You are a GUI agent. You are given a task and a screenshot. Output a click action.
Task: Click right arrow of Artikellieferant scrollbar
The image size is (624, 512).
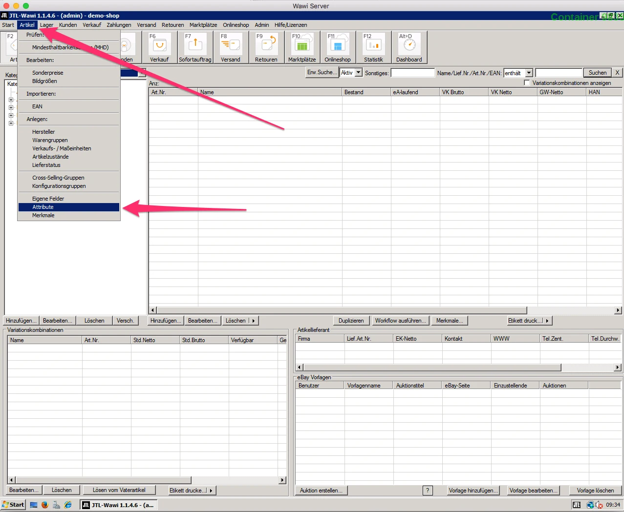point(618,367)
